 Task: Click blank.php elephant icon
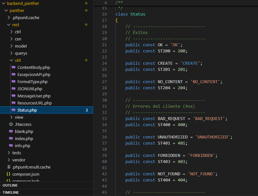[11, 131]
